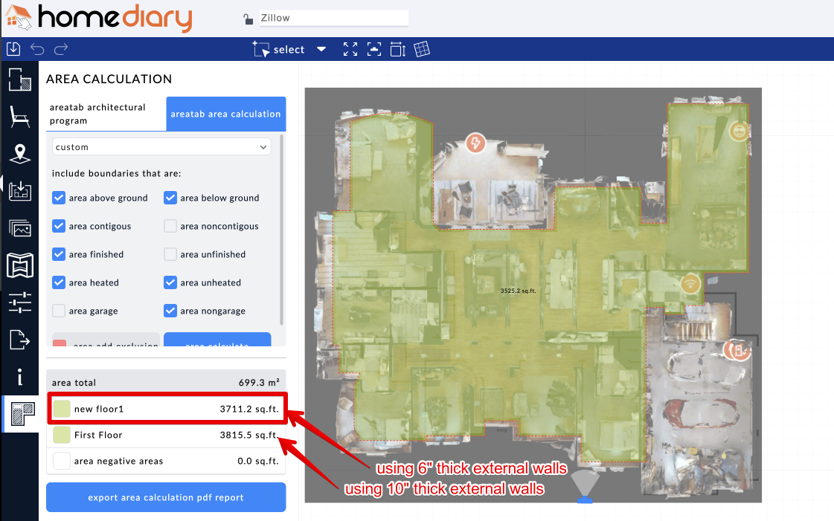Redo the last action
The width and height of the screenshot is (834, 521).
click(61, 49)
